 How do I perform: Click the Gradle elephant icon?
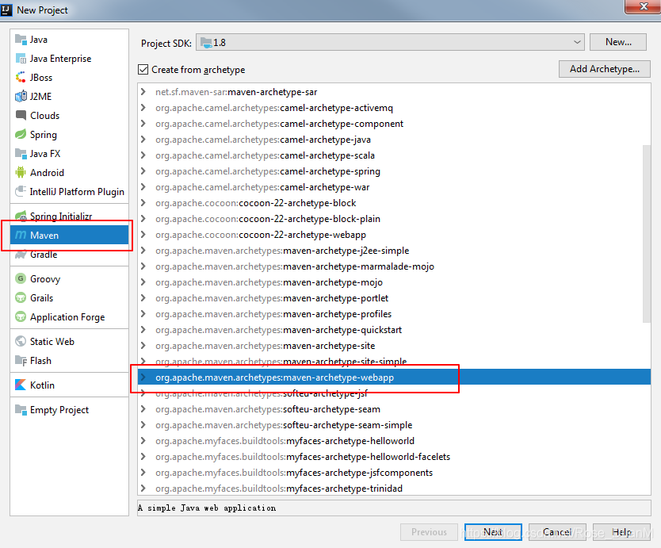click(21, 255)
